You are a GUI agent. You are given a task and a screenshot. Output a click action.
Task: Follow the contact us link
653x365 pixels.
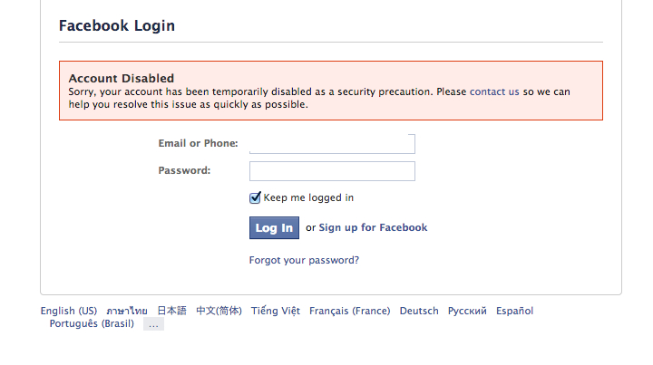[x=494, y=91]
